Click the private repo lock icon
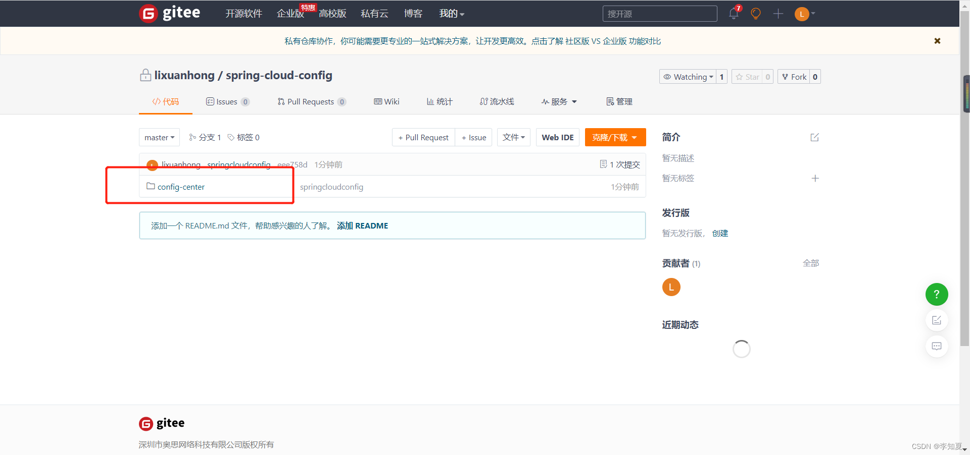The width and height of the screenshot is (970, 455). pyautogui.click(x=145, y=75)
